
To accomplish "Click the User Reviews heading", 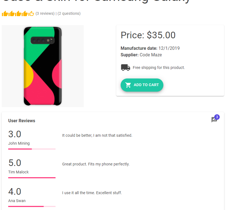I will click(x=22, y=121).
